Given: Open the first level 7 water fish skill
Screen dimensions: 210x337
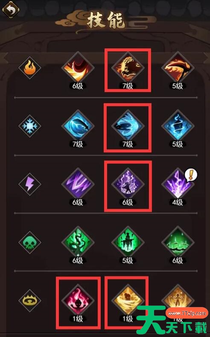Looking at the screenshot, I should [x=78, y=126].
